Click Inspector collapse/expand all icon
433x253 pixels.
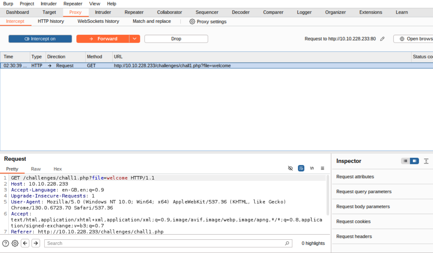coord(426,161)
